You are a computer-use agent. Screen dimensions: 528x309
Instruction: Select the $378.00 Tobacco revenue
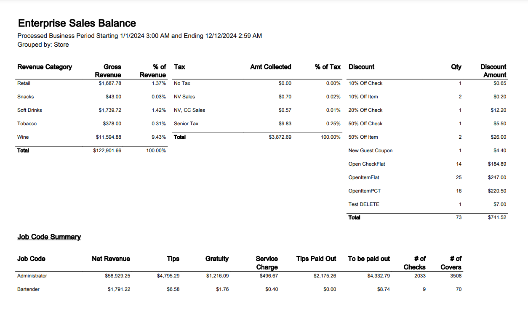click(112, 124)
